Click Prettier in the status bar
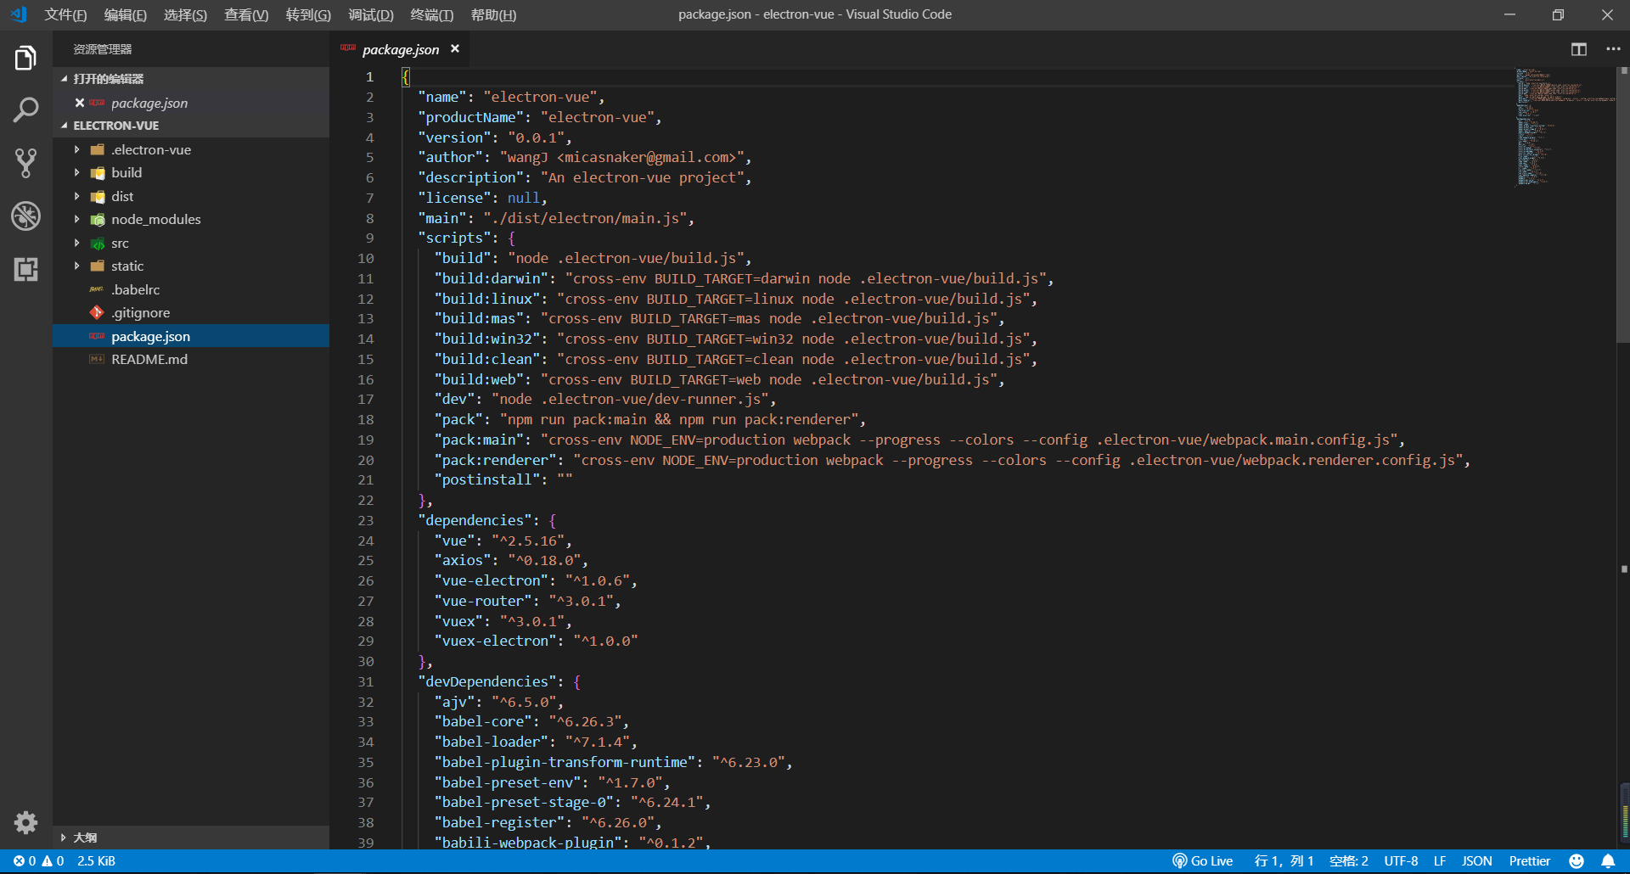This screenshot has width=1630, height=874. pos(1529,860)
